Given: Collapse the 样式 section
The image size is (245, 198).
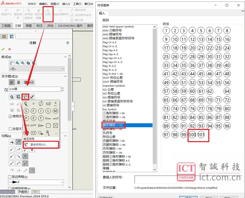Looking at the screenshot, I should 65,57.
